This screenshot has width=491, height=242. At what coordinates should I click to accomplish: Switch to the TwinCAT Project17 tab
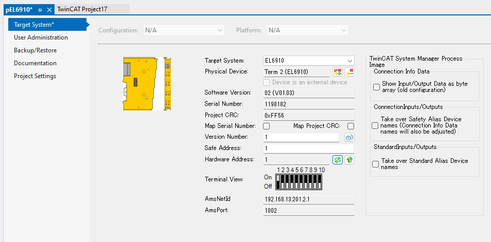coord(82,9)
